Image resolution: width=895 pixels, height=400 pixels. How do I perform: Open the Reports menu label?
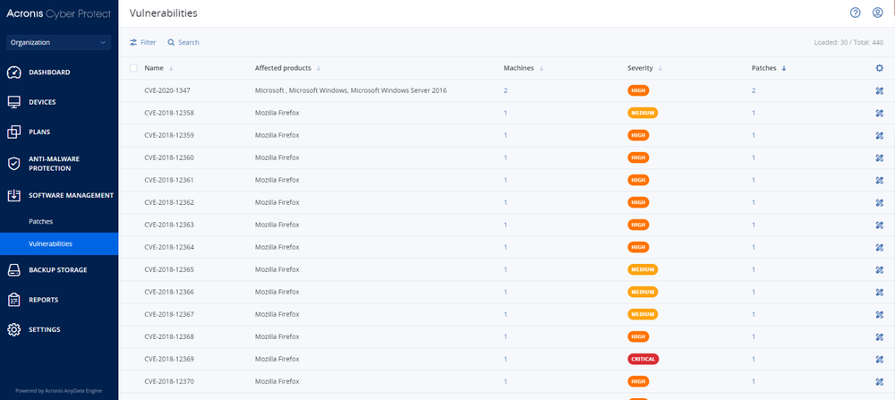(x=43, y=300)
